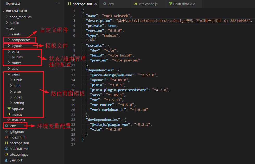The image size is (255, 164).
Task: Click the Vue logo on the ChatEditor.vue tab
Action: [171, 4]
